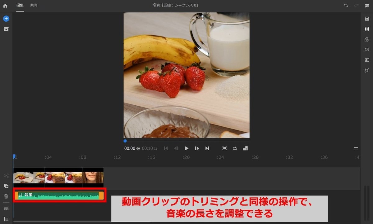The height and width of the screenshot is (224, 373).
Task: Open the Titles and Graphics panel
Action: point(367,19)
